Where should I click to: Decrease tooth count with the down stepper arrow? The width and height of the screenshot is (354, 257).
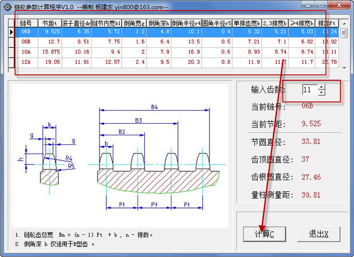[x=322, y=93]
